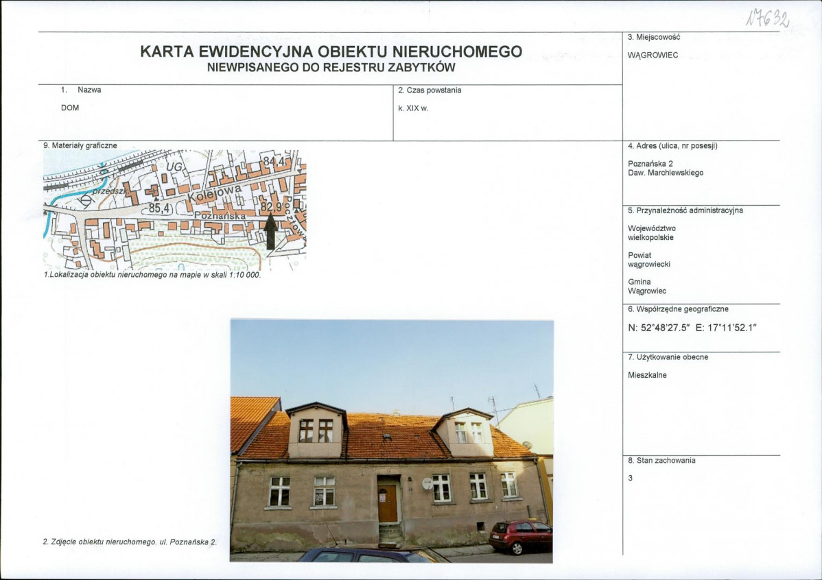Click the label '6. Współrzędne geograficzne'
This screenshot has width=822, height=580.
(x=678, y=309)
